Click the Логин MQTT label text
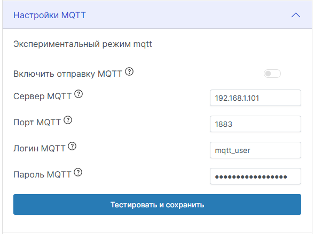This screenshot has height=234, width=314. pyautogui.click(x=40, y=149)
